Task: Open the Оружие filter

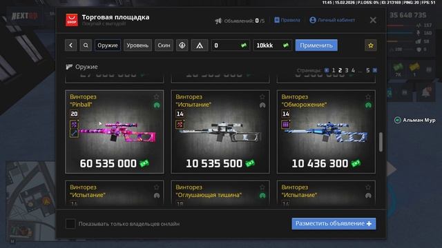Action: 108,45
